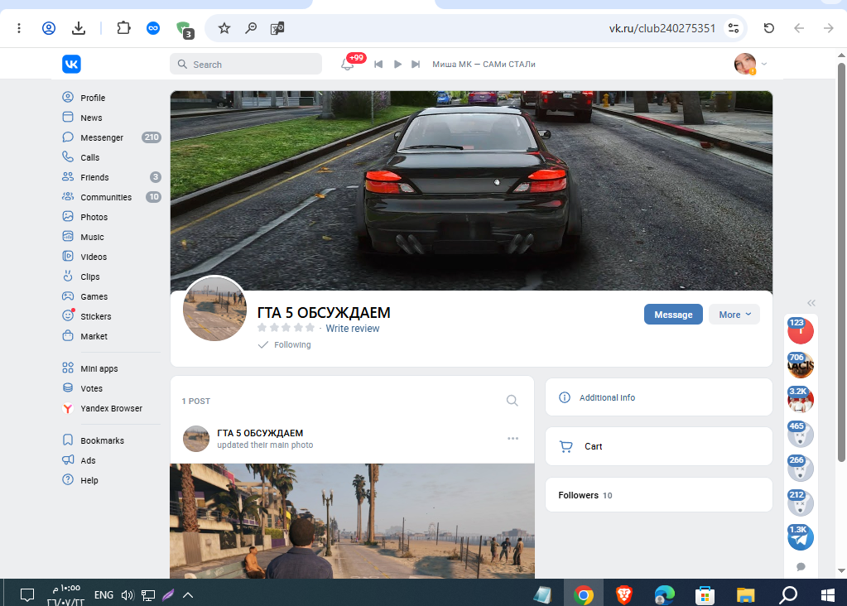Open Yandex Browser sidebar link
Viewport: 847px width, 606px height.
coord(111,408)
